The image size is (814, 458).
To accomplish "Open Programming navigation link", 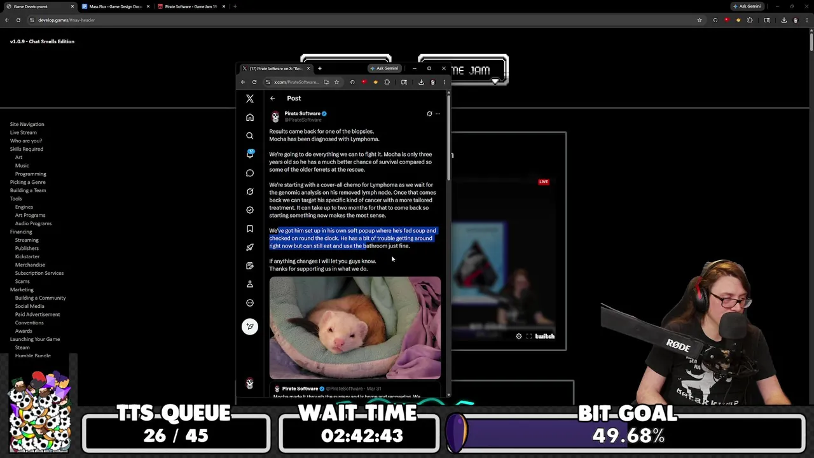I will pos(31,174).
